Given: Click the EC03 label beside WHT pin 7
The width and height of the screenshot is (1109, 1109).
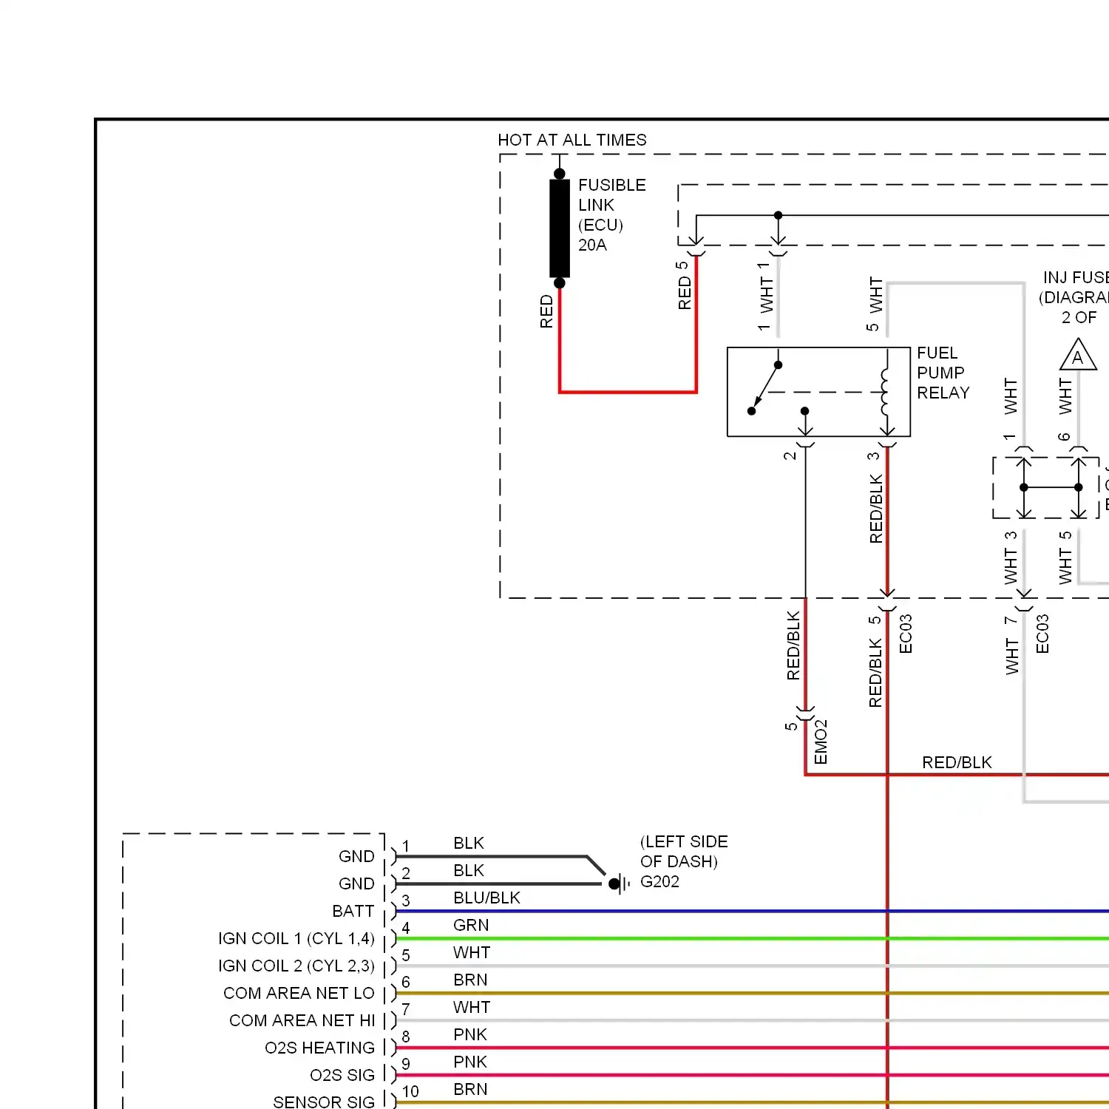Looking at the screenshot, I should click(x=1042, y=634).
